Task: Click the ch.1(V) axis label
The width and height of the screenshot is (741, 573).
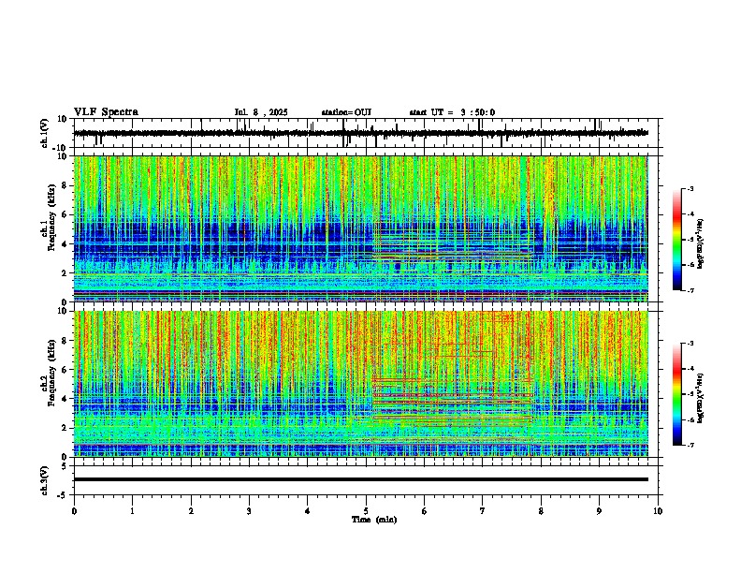Action: pyautogui.click(x=45, y=133)
